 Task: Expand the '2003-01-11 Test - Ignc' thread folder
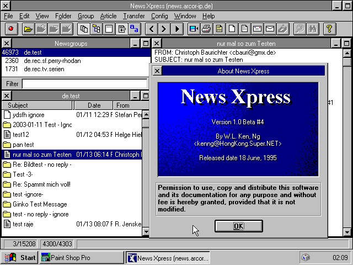point(7,125)
